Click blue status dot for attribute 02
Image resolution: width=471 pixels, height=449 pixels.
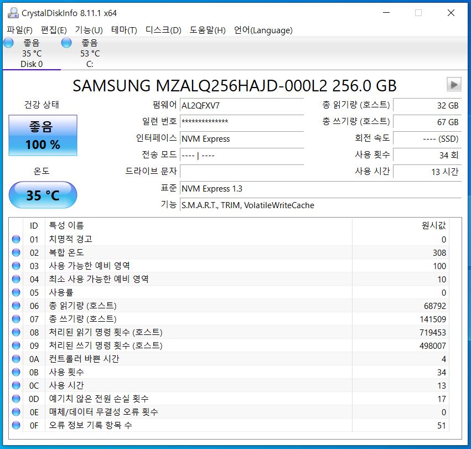16,252
